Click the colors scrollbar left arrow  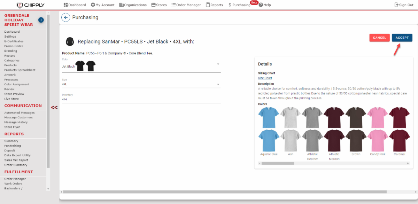click(260, 163)
